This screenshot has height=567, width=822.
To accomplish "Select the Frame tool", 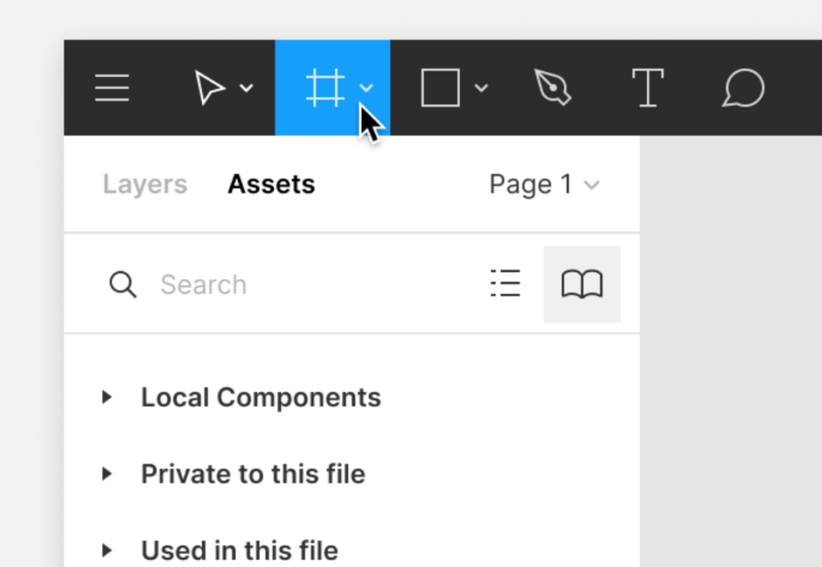I will [x=325, y=87].
